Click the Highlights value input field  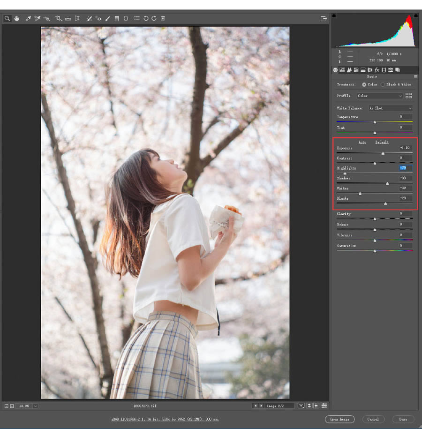pyautogui.click(x=406, y=168)
